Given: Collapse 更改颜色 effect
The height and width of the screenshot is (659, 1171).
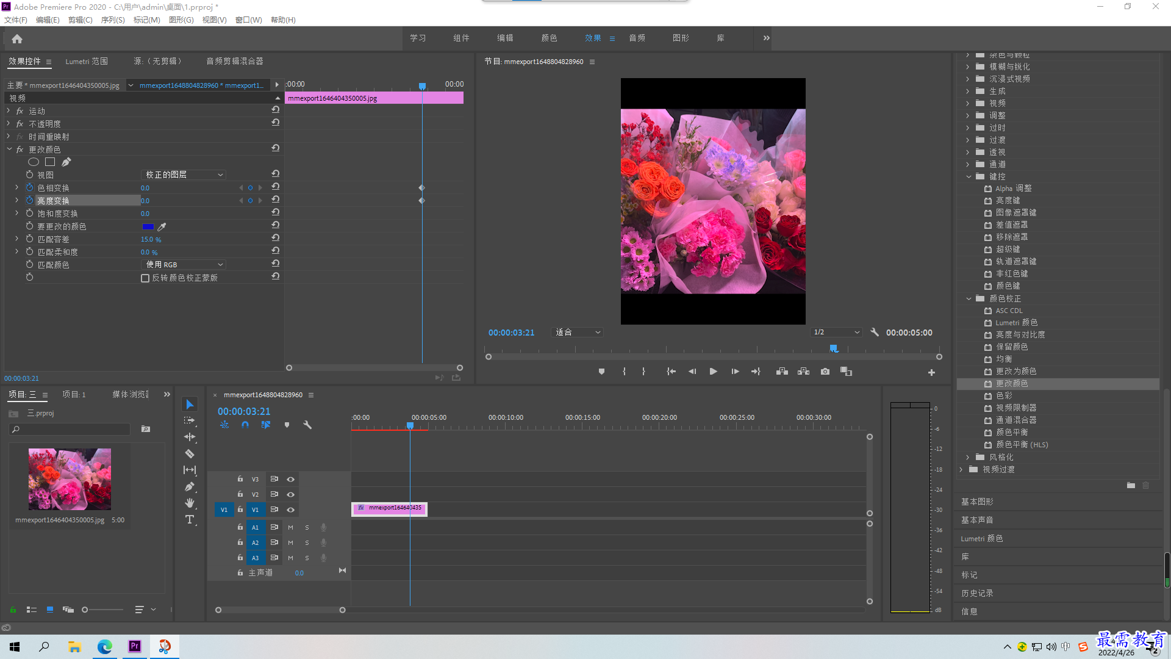Looking at the screenshot, I should click(9, 149).
